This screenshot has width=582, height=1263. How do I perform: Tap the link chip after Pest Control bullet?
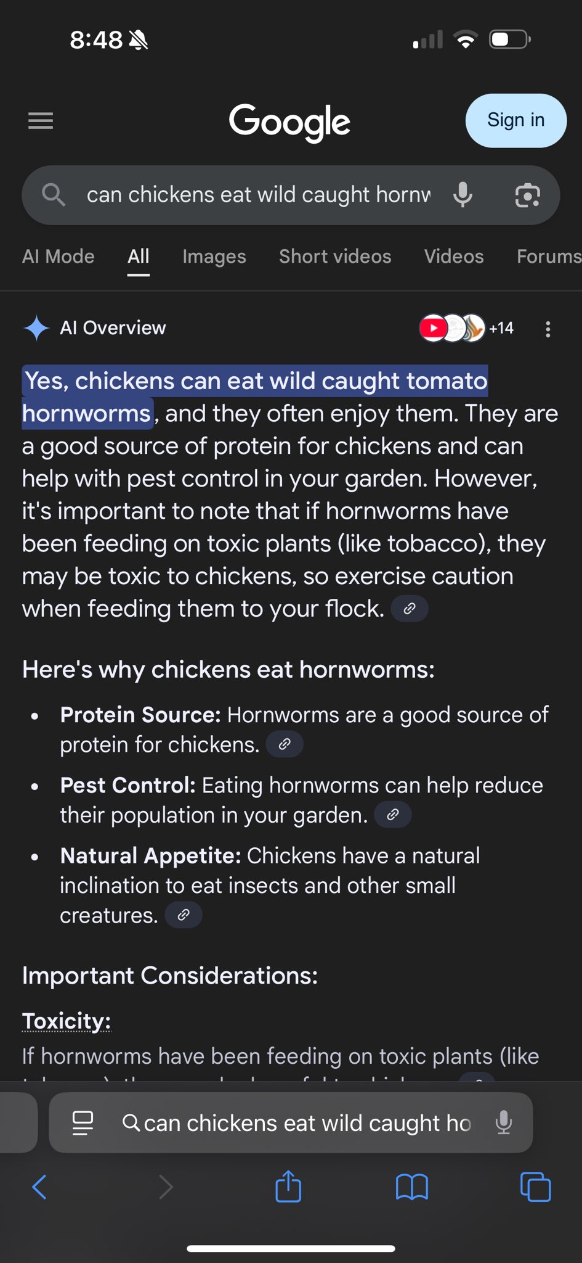393,815
